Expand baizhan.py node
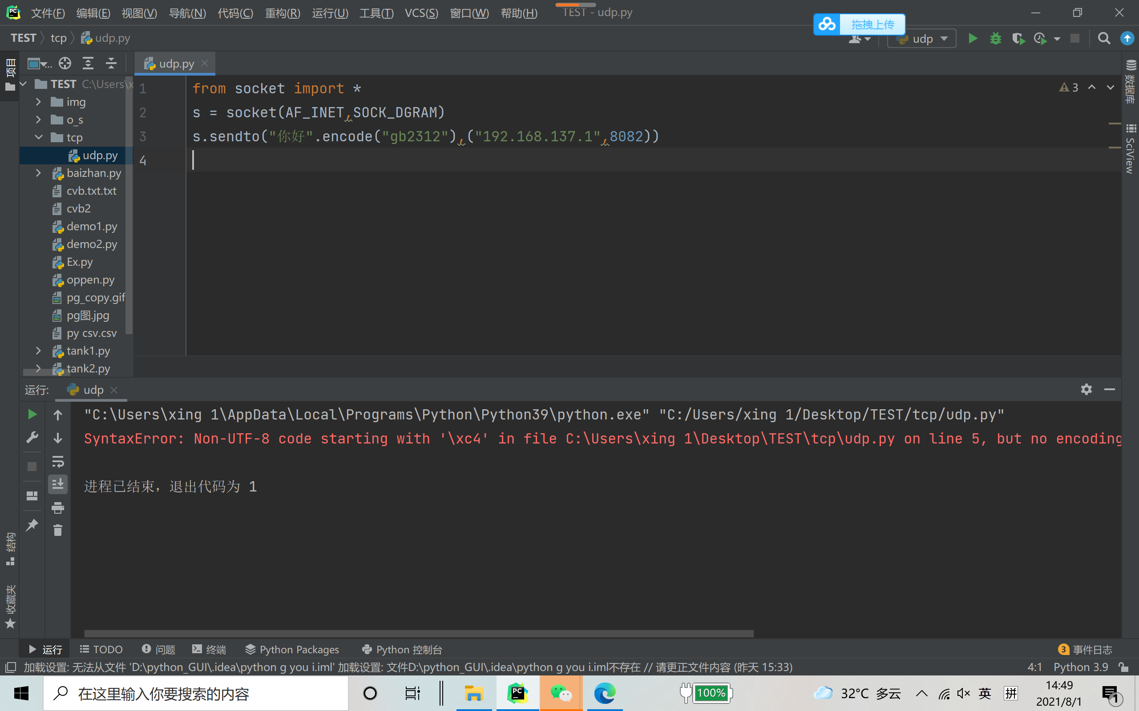 (39, 173)
